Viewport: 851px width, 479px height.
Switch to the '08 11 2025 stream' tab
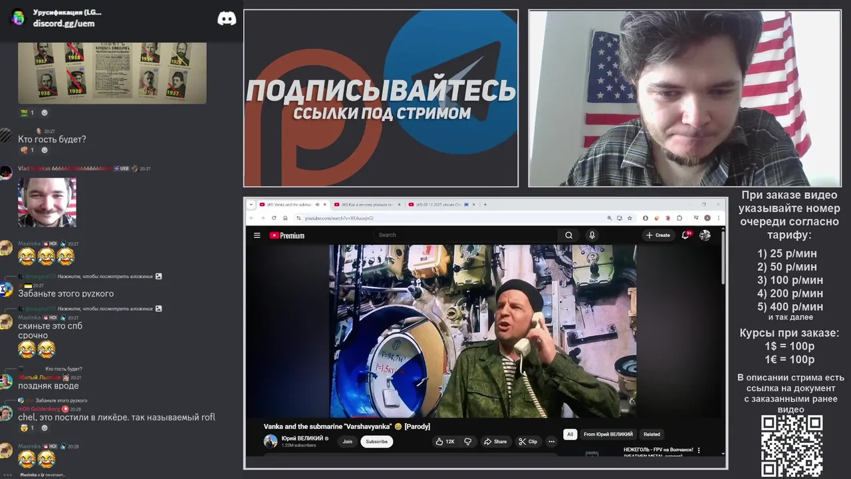pos(441,205)
